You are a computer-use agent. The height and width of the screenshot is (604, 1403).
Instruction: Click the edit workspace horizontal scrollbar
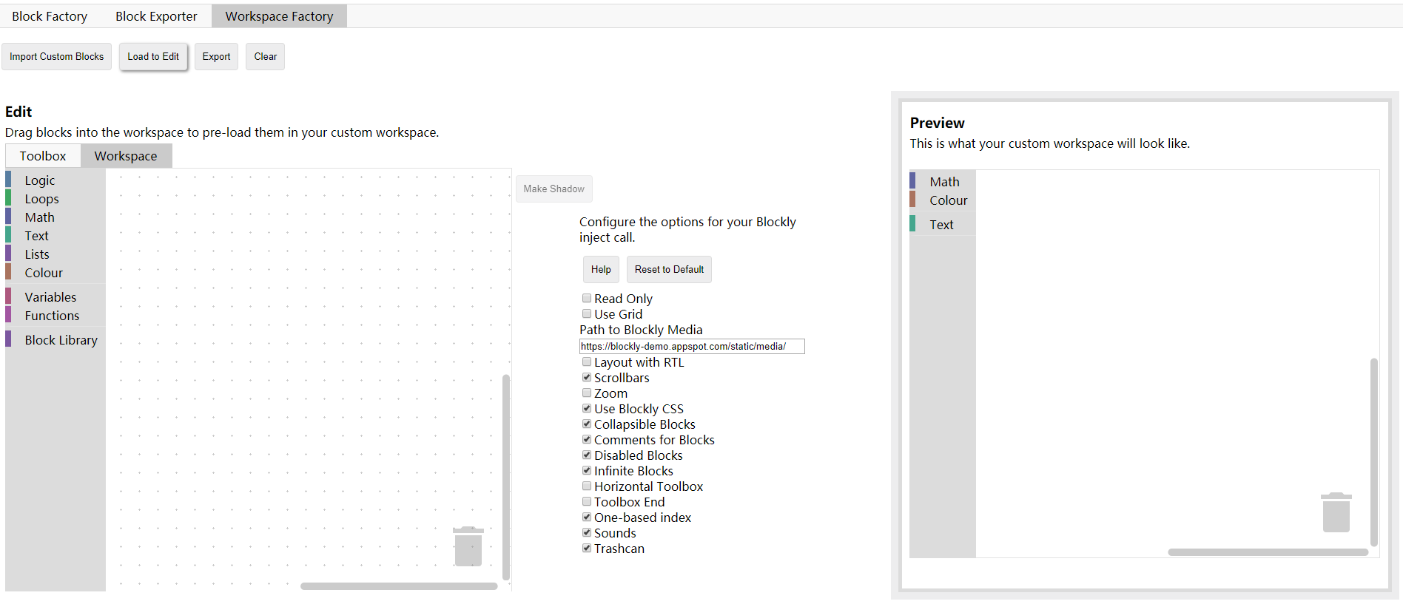(x=399, y=586)
